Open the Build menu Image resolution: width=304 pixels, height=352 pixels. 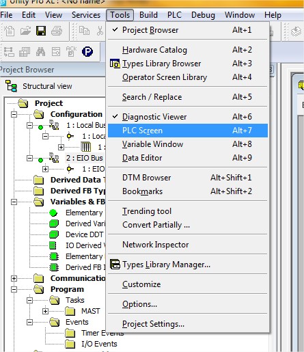(x=148, y=15)
